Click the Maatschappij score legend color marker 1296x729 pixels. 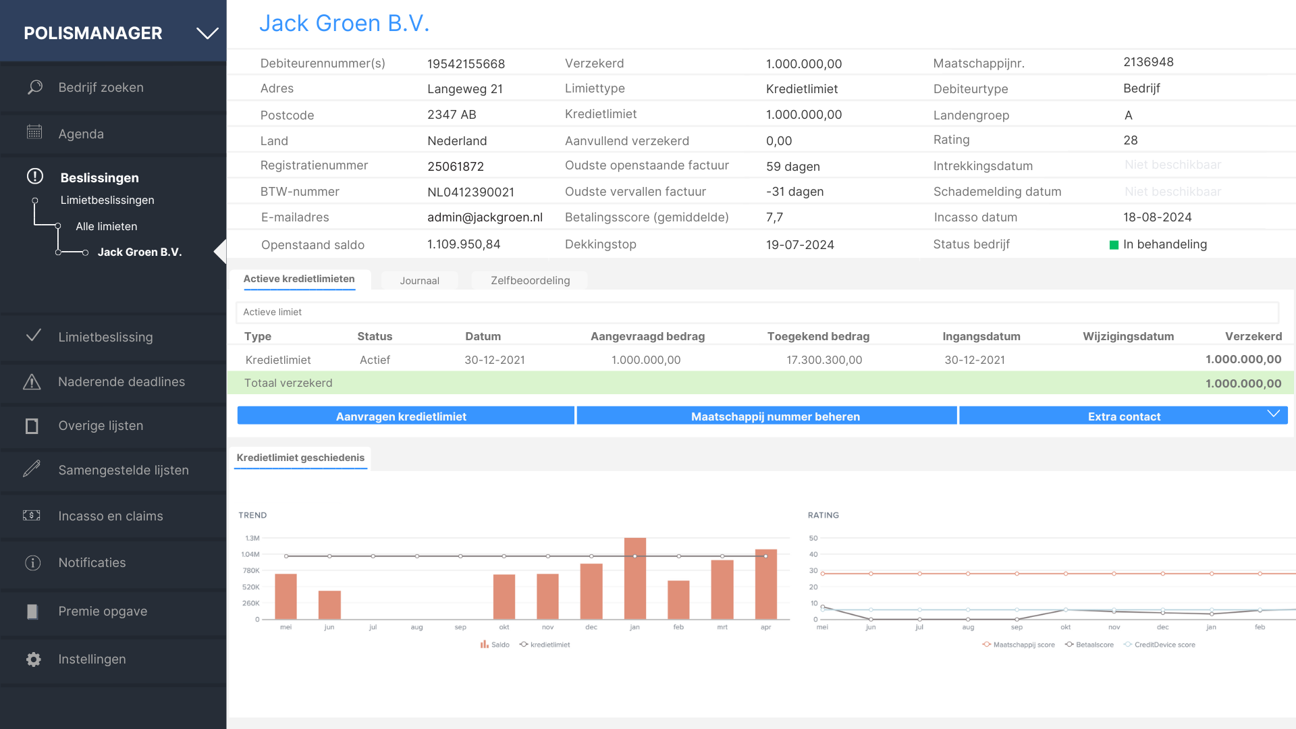pyautogui.click(x=987, y=645)
